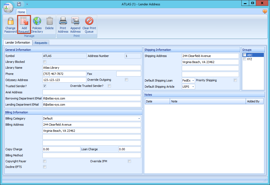The image size is (270, 185).
Task: Select the Home ribbon tab
Action: coord(21,12)
